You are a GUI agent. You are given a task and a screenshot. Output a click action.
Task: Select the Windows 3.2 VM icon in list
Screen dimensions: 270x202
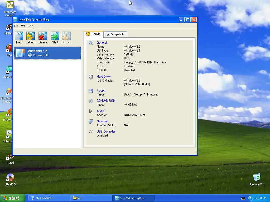[x=21, y=53]
